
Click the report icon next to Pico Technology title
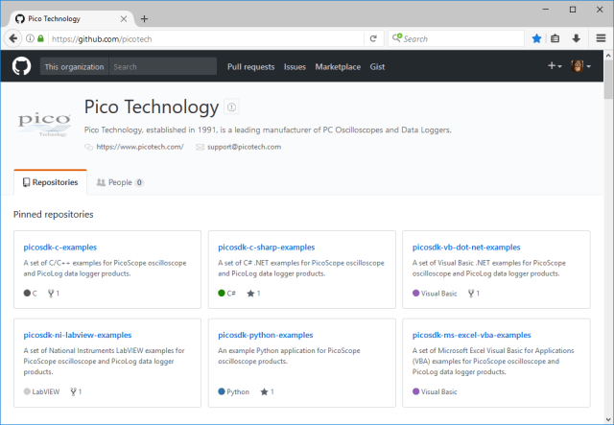(231, 106)
